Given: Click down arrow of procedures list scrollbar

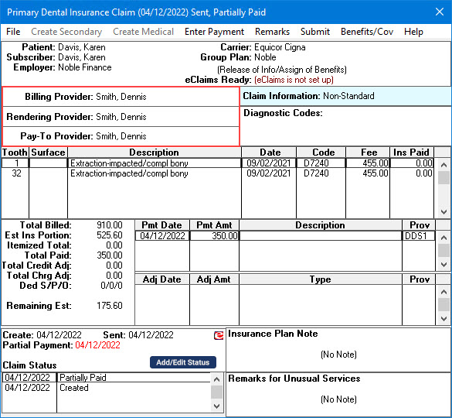Looking at the screenshot, I should click(x=444, y=212).
